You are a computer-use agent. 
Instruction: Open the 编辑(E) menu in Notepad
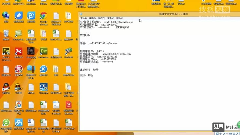tap(92, 18)
